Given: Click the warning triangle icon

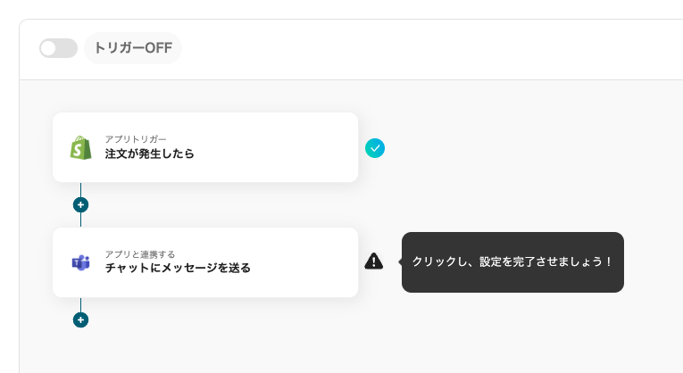Looking at the screenshot, I should coord(374,261).
